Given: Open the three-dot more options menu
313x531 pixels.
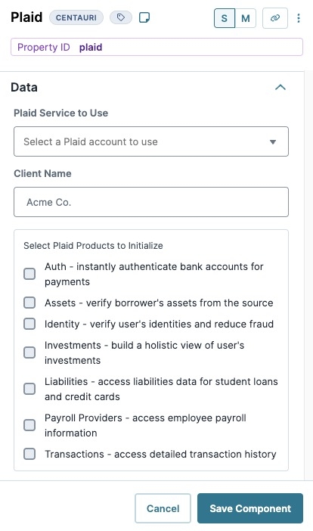Looking at the screenshot, I should pyautogui.click(x=299, y=18).
